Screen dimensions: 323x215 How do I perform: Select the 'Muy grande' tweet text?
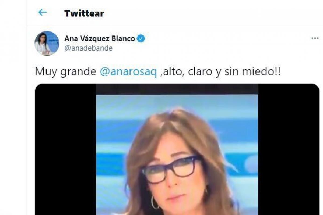[x=65, y=73]
